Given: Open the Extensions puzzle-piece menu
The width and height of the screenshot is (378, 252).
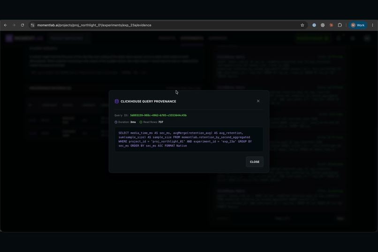Looking at the screenshot, I should pos(340,25).
